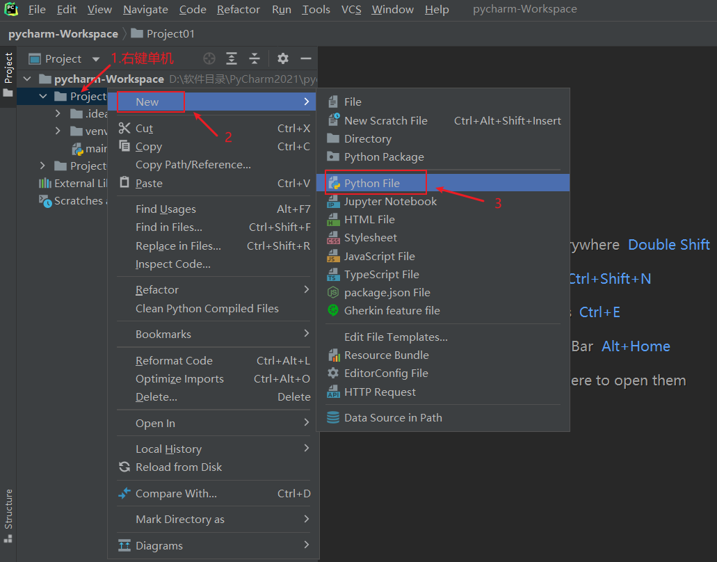The width and height of the screenshot is (717, 562).
Task: Click the Python File icon in submenu
Action: 335,183
